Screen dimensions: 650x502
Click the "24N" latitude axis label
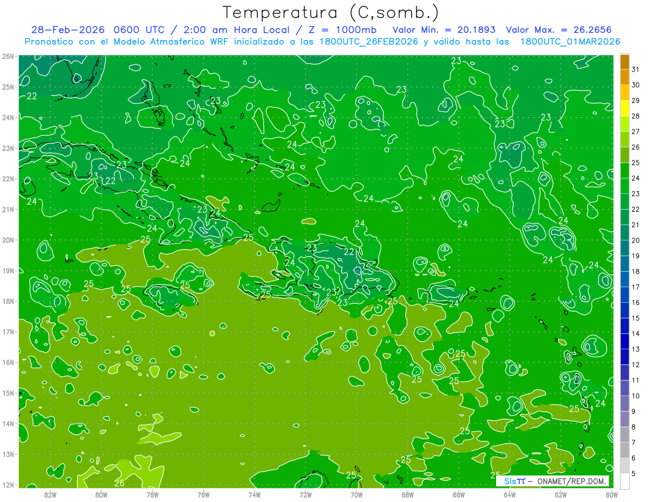(8, 118)
